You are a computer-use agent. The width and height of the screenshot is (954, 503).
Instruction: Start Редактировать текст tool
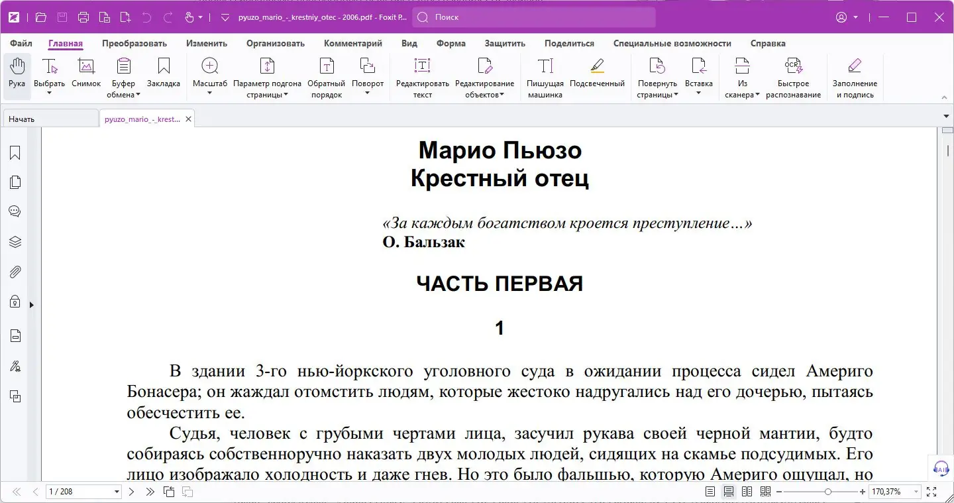423,78
